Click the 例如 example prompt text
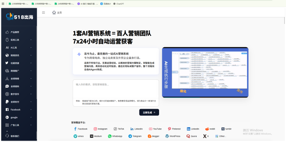This screenshot has height=142, width=286. click(x=116, y=102)
